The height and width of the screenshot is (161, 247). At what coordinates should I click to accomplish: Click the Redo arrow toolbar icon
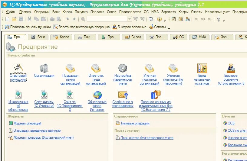74,19
